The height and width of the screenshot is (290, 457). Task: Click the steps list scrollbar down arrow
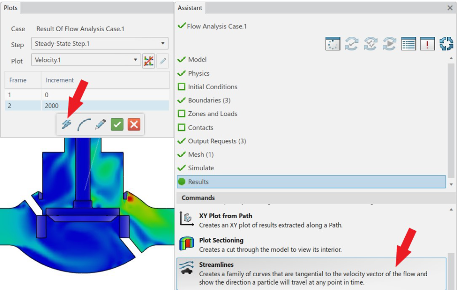[451, 184]
